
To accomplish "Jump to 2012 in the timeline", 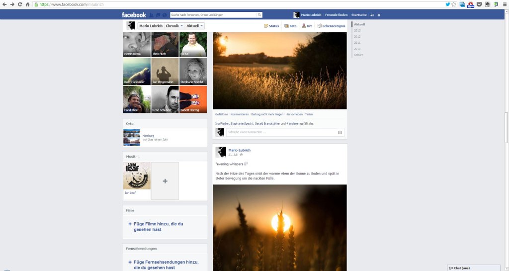I will 357,37.
